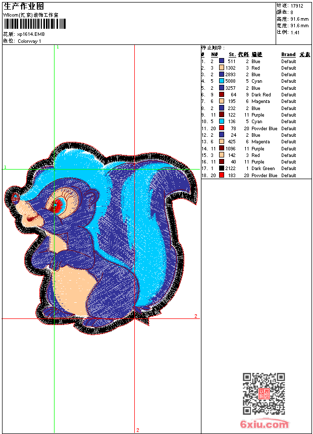Viewport: 313px width, 434px height.
Task: Click the '停止顺序' heading
Action: coord(213,47)
